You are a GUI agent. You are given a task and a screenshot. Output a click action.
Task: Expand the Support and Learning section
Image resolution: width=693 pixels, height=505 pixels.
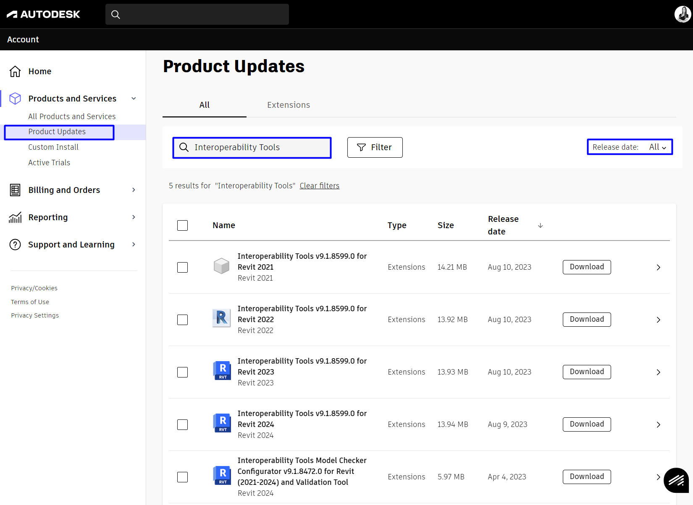tap(134, 245)
